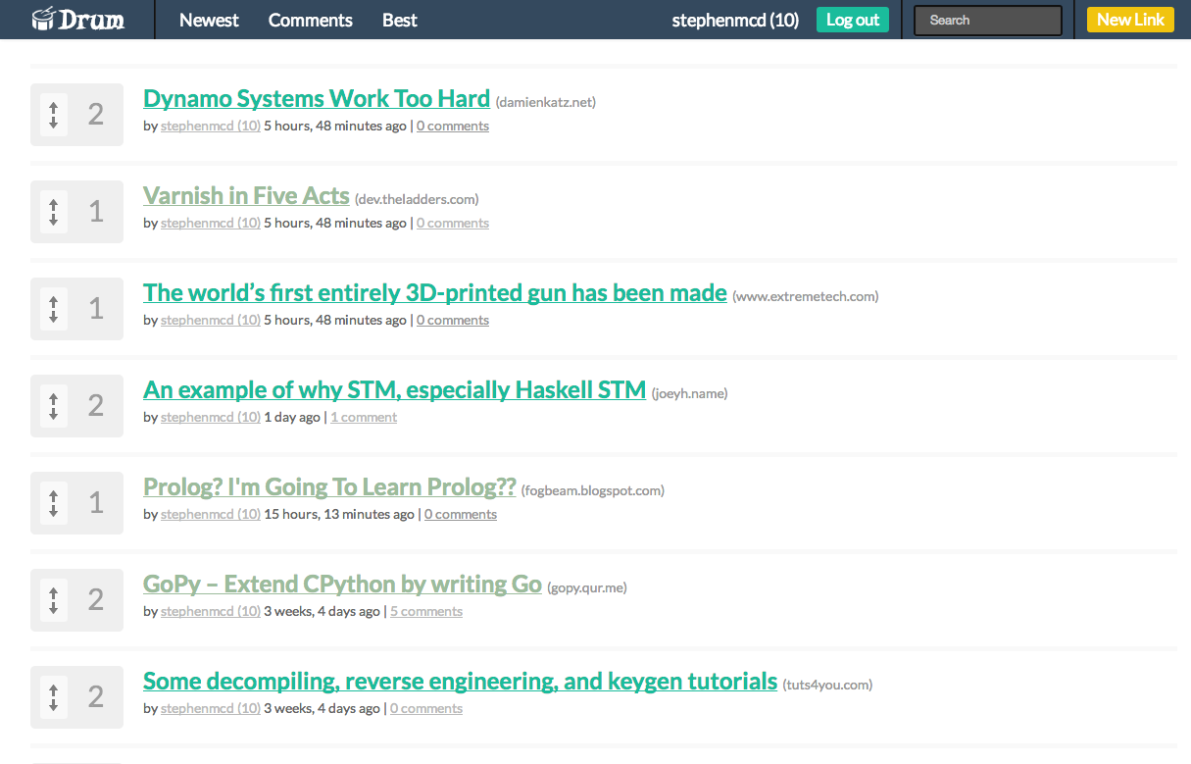Downvote the Varnish in Five Acts link

pyautogui.click(x=54, y=220)
